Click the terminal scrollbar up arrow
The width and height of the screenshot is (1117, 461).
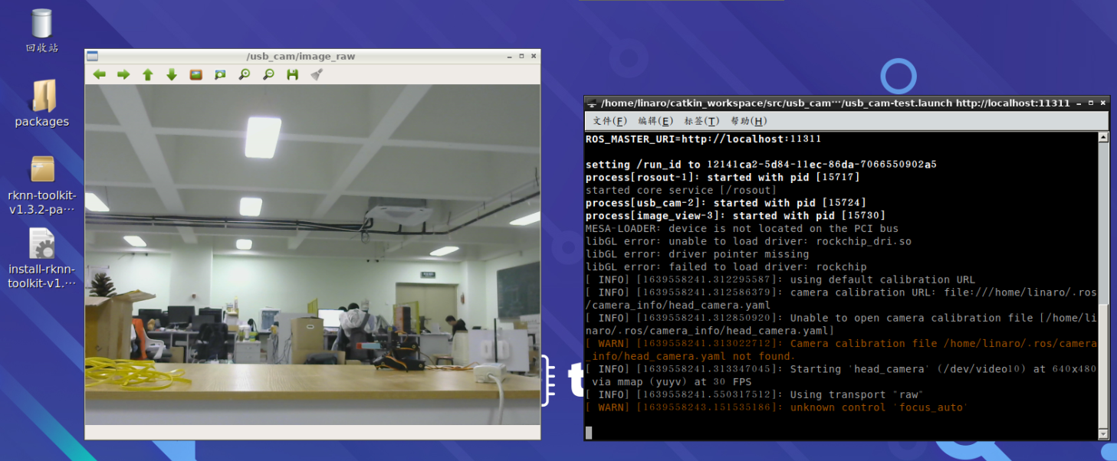(x=1103, y=138)
